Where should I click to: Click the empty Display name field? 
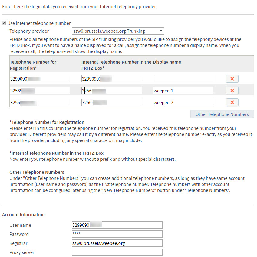[x=183, y=79]
